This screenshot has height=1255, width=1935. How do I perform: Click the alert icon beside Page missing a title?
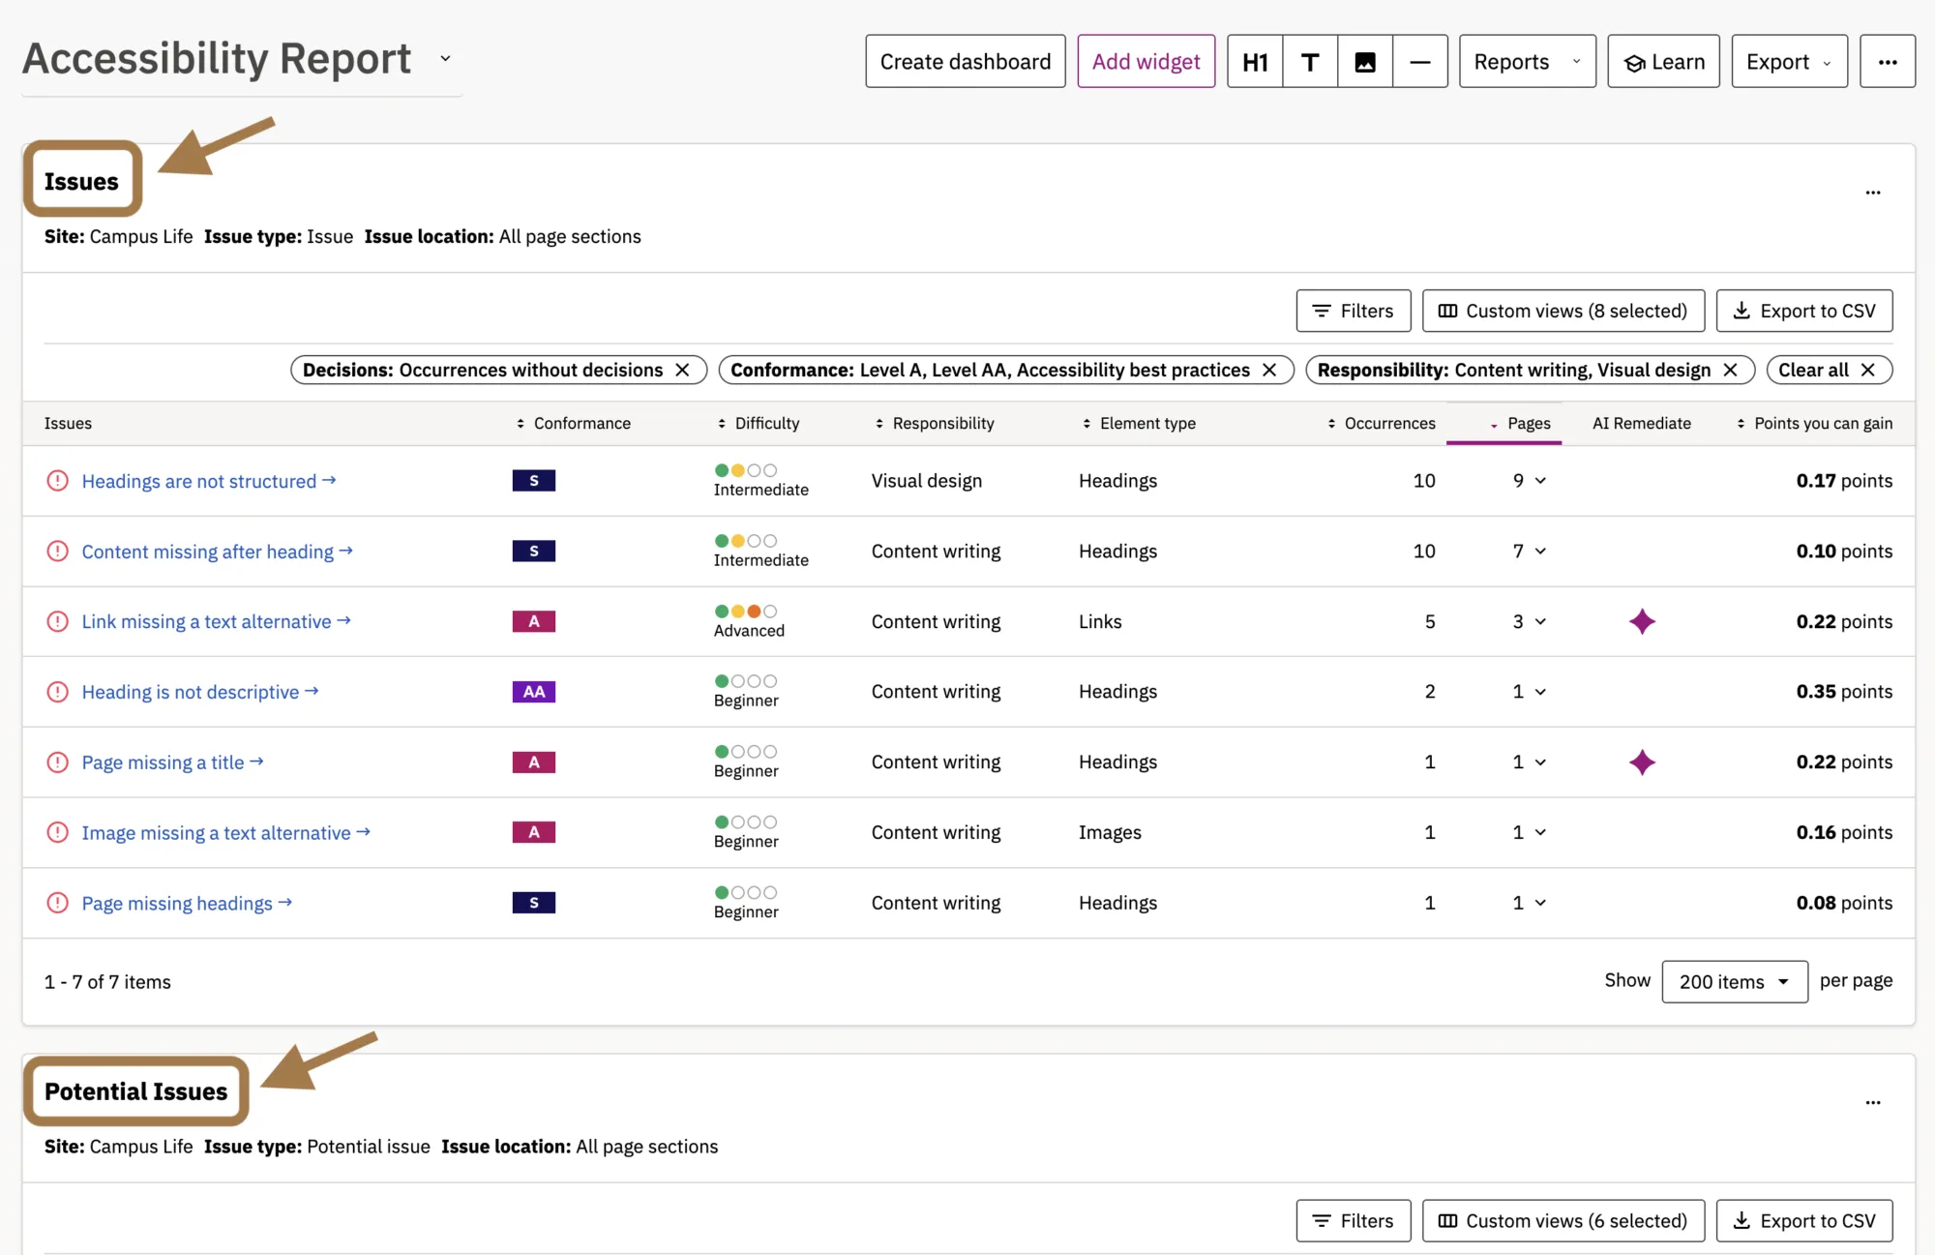coord(58,762)
